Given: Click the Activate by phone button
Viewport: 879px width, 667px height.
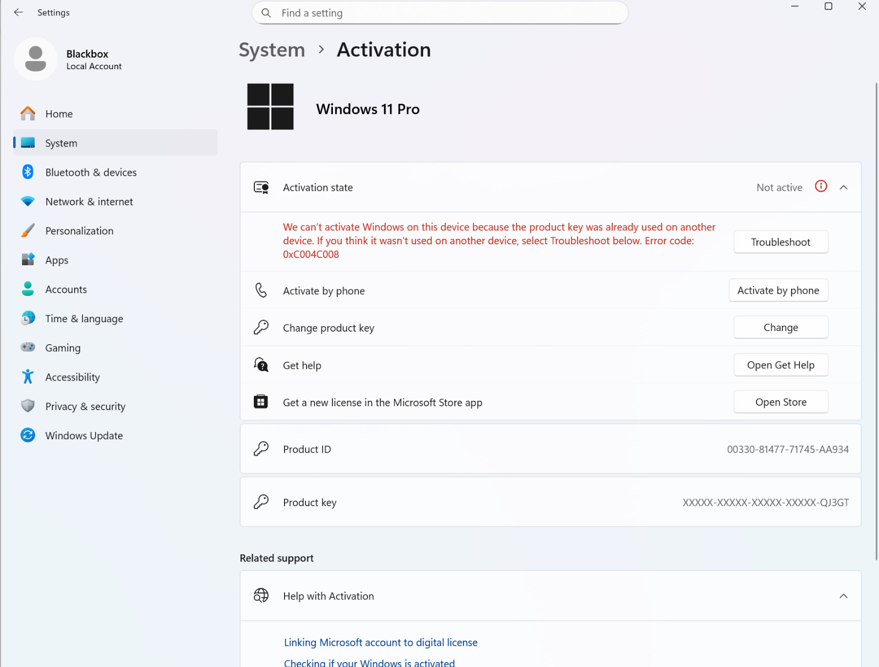Looking at the screenshot, I should coord(778,290).
